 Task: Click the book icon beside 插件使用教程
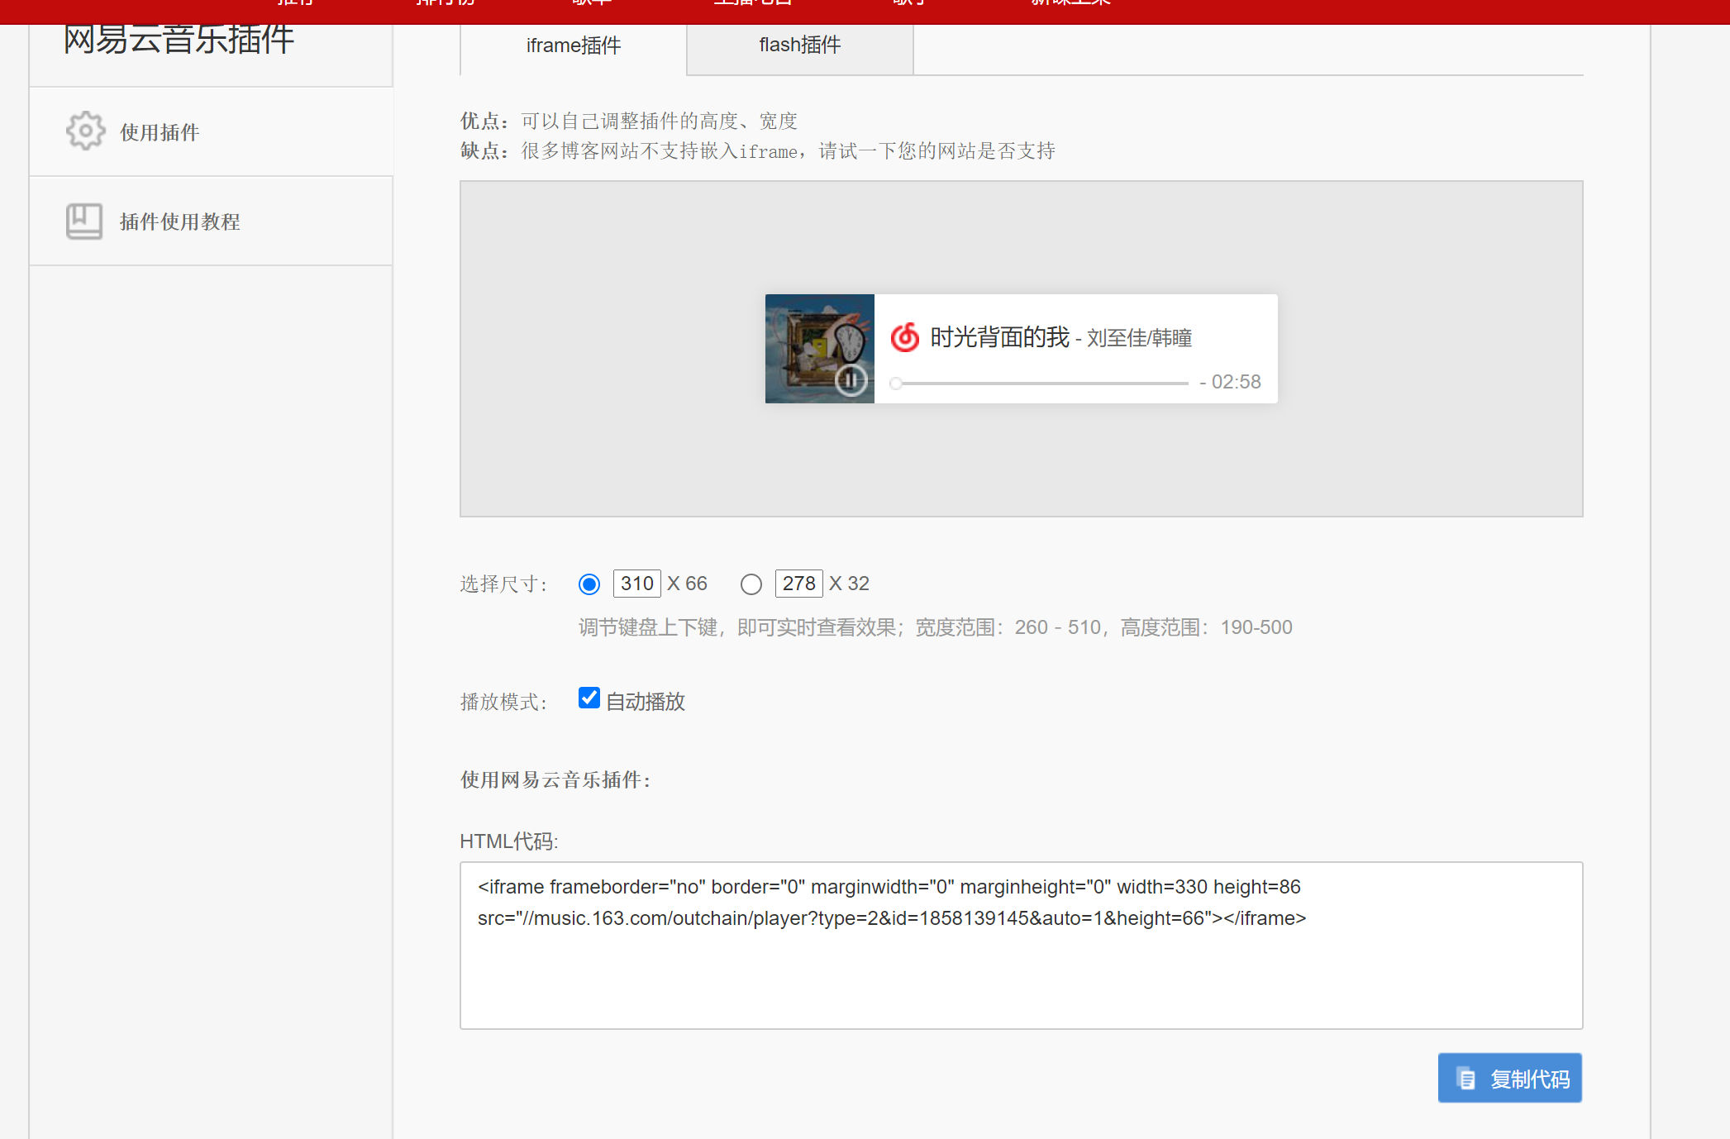84,222
